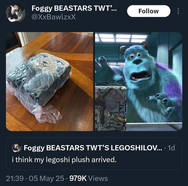Click the 21:39 posting time

click(15, 178)
